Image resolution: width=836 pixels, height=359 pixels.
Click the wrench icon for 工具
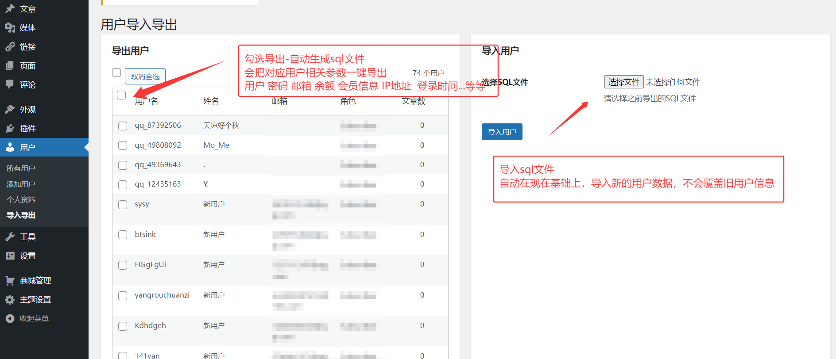click(10, 237)
